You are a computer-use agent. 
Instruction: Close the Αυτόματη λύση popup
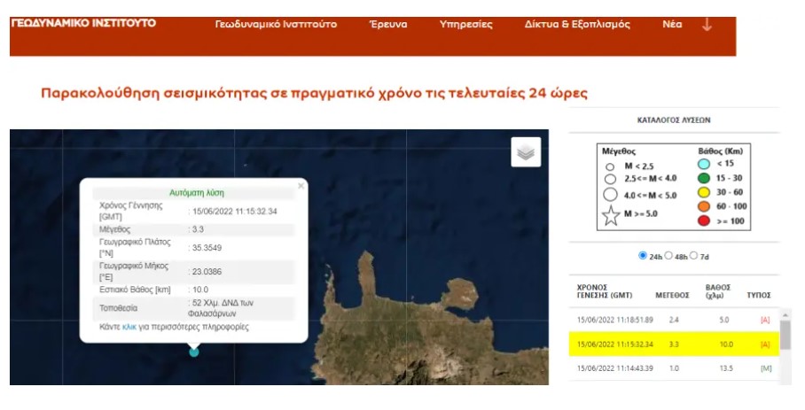click(301, 186)
